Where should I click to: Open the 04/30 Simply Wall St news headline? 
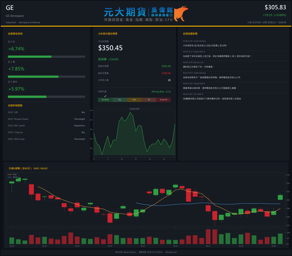pyautogui.click(x=210, y=88)
